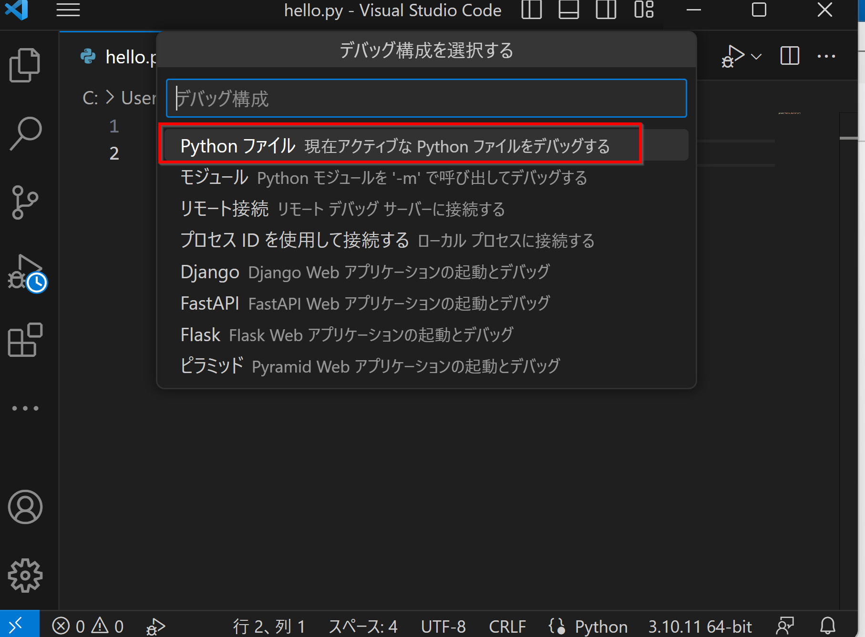This screenshot has width=865, height=637.
Task: Click line number 1 in the gutter
Action: 114,126
